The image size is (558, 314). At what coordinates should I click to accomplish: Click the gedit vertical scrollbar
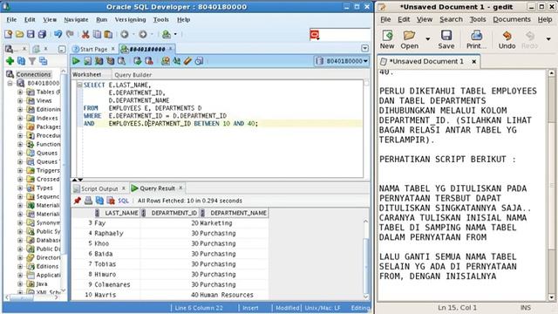551,185
